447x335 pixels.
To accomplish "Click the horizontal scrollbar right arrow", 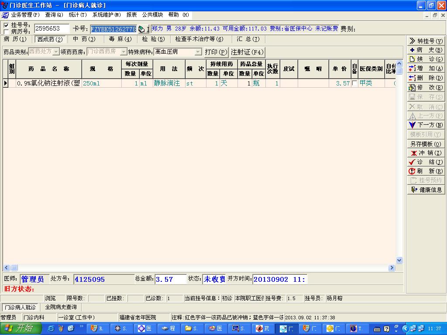I will coord(392,268).
